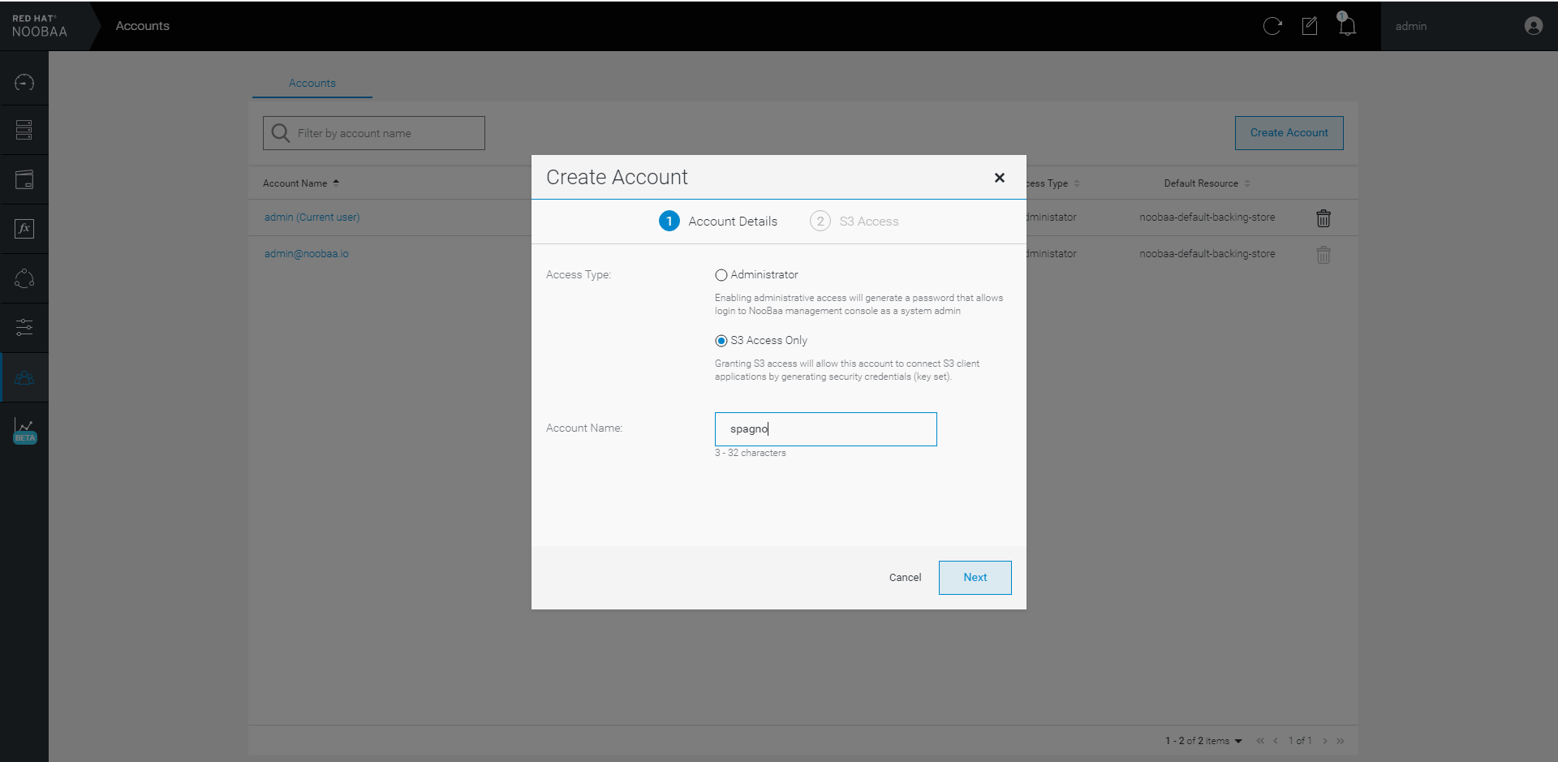The height and width of the screenshot is (762, 1558).
Task: Go to S3 Access wizard step
Action: 854,222
